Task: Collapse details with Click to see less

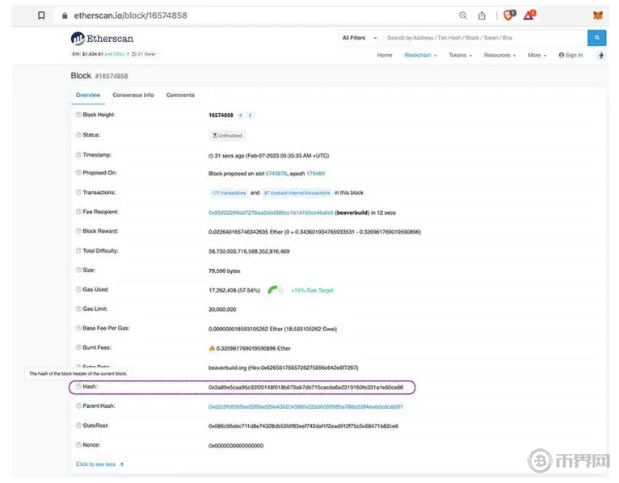Action: 99,464
